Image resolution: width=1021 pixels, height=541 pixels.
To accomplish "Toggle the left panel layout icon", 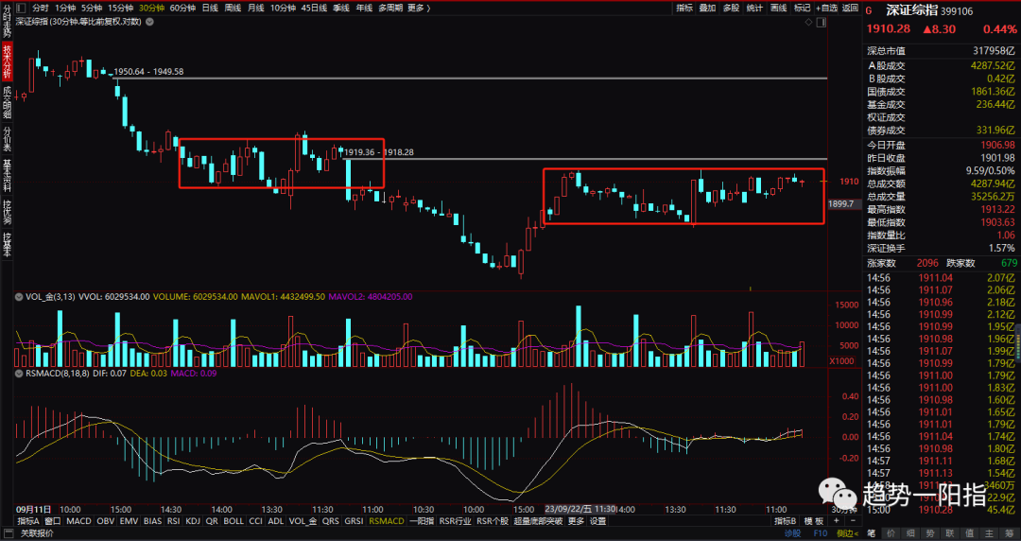I will (21, 8).
